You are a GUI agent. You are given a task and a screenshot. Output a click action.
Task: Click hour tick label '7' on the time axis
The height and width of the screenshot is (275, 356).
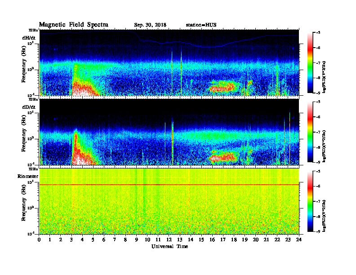(115, 240)
